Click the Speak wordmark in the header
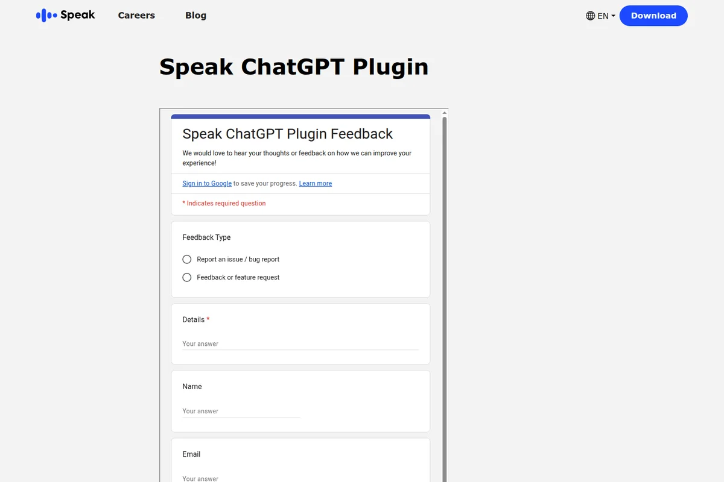The width and height of the screenshot is (724, 482). pyautogui.click(x=78, y=14)
